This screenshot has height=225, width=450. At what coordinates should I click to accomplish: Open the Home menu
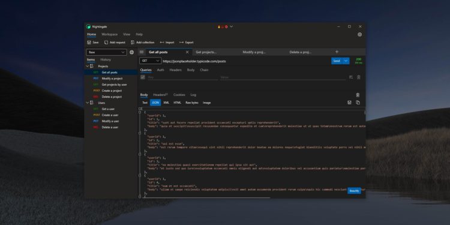[92, 34]
